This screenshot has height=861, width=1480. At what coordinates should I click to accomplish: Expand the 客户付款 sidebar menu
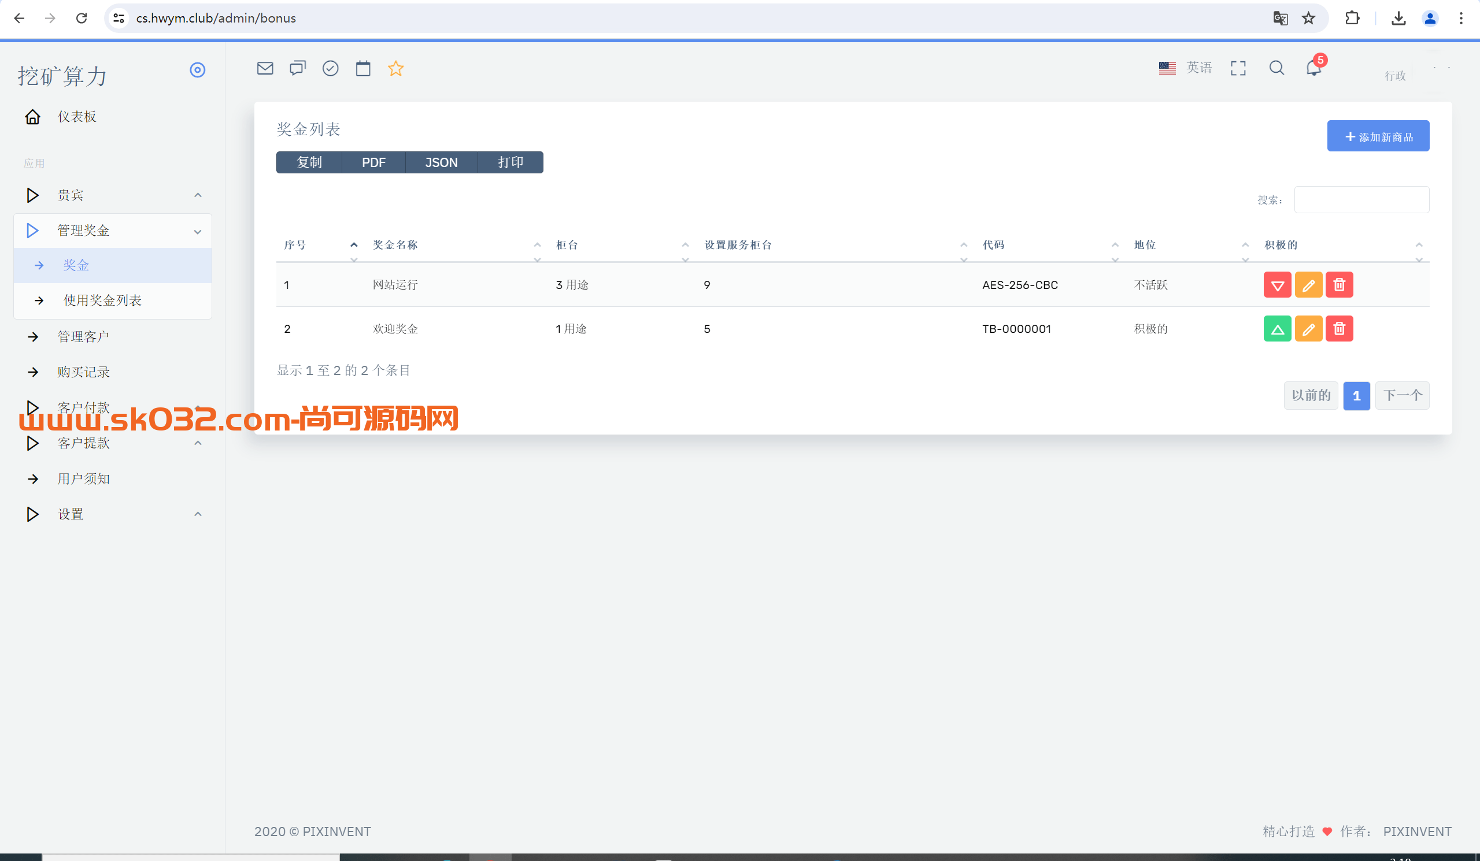click(x=112, y=407)
